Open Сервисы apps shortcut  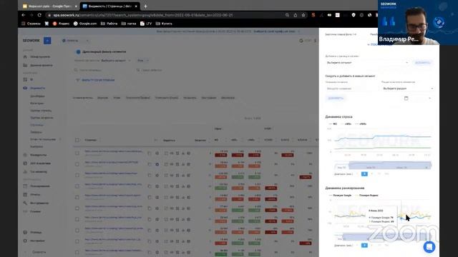31,24
